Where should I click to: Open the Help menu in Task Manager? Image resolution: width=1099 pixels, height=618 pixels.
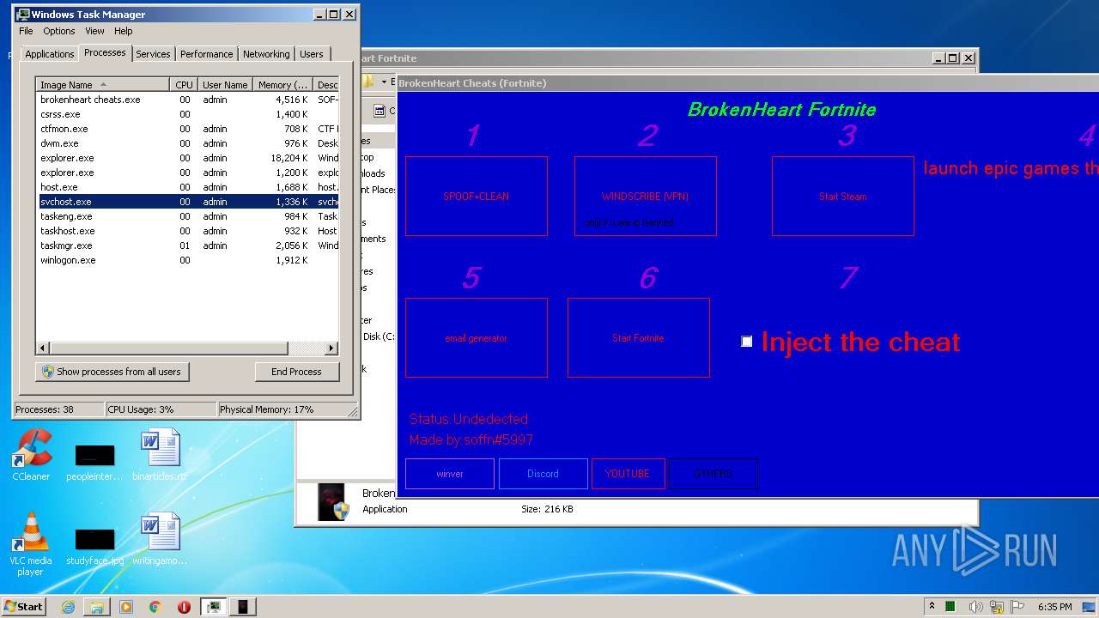click(x=124, y=31)
